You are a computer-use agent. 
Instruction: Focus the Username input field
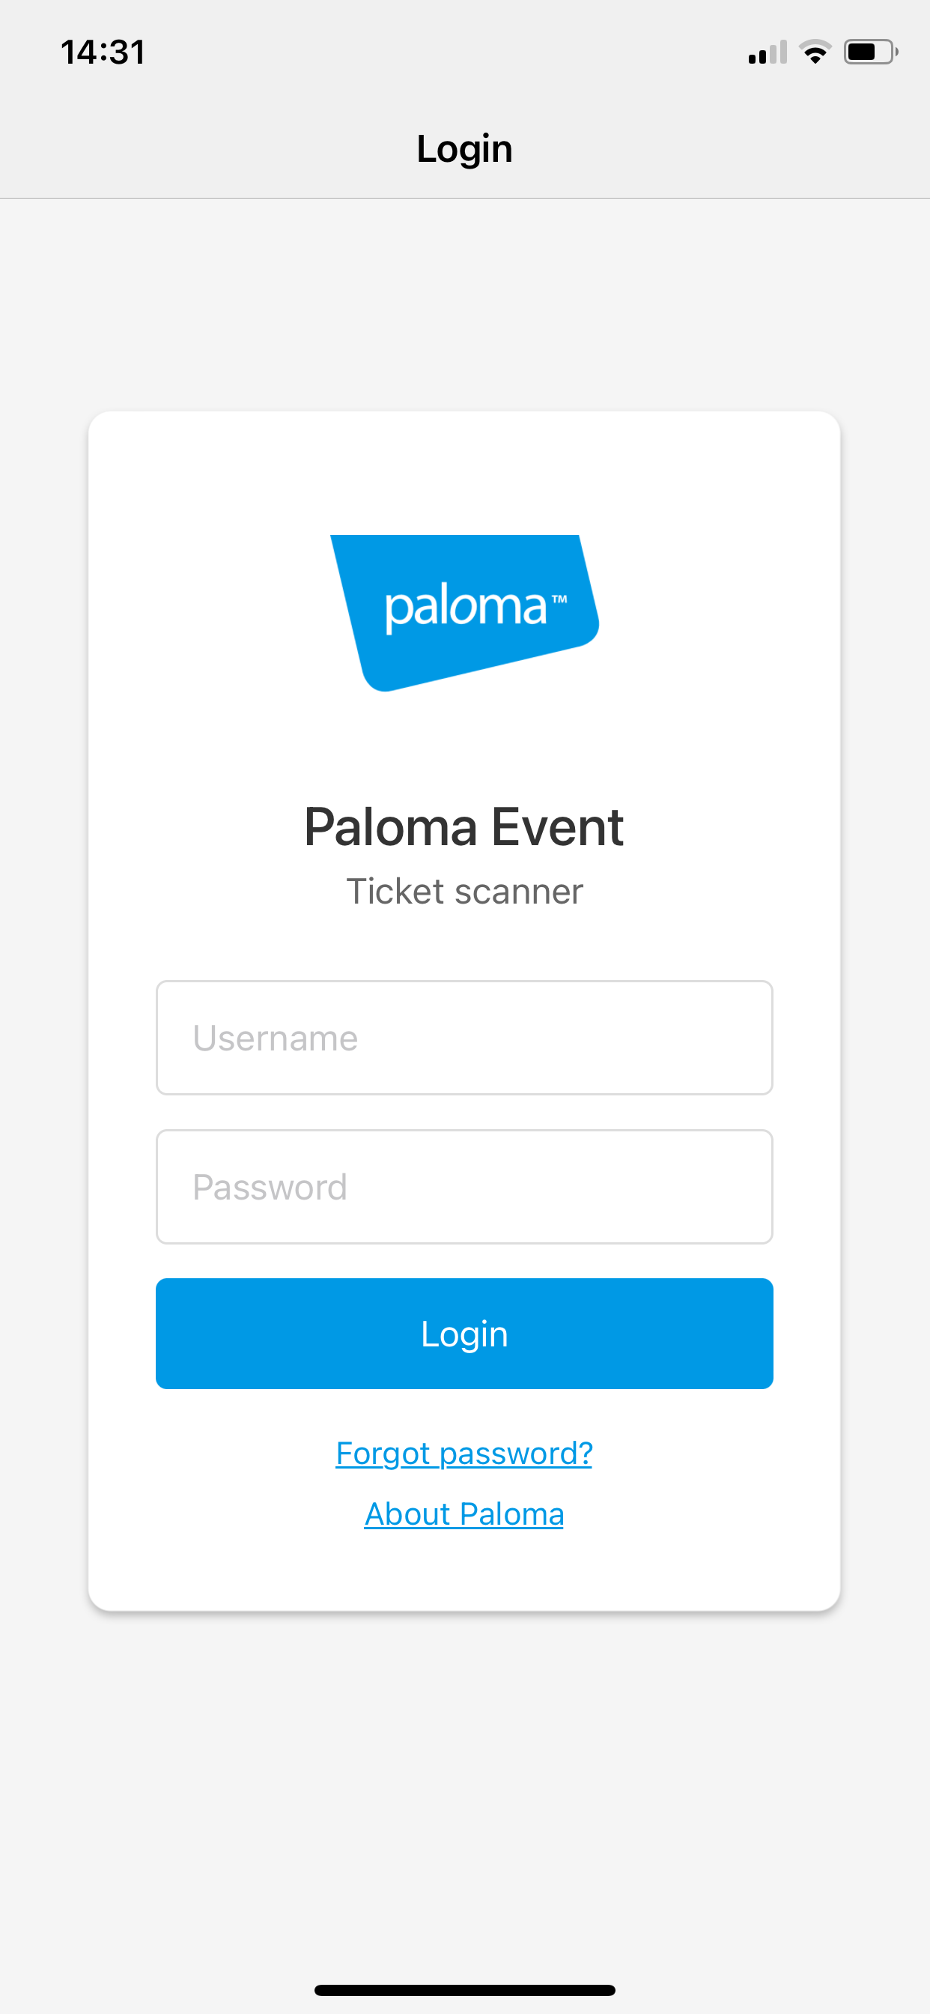click(x=464, y=1038)
